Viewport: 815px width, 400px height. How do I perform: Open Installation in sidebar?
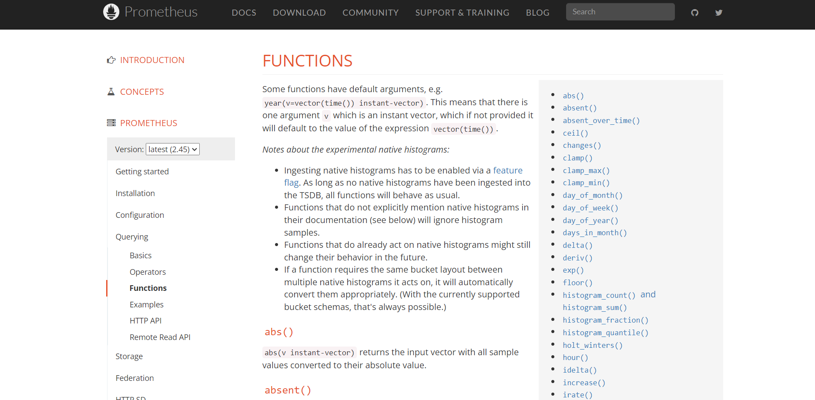click(135, 193)
